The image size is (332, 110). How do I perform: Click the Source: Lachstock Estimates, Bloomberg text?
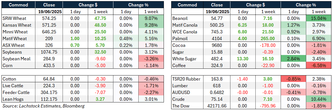pos(43,106)
